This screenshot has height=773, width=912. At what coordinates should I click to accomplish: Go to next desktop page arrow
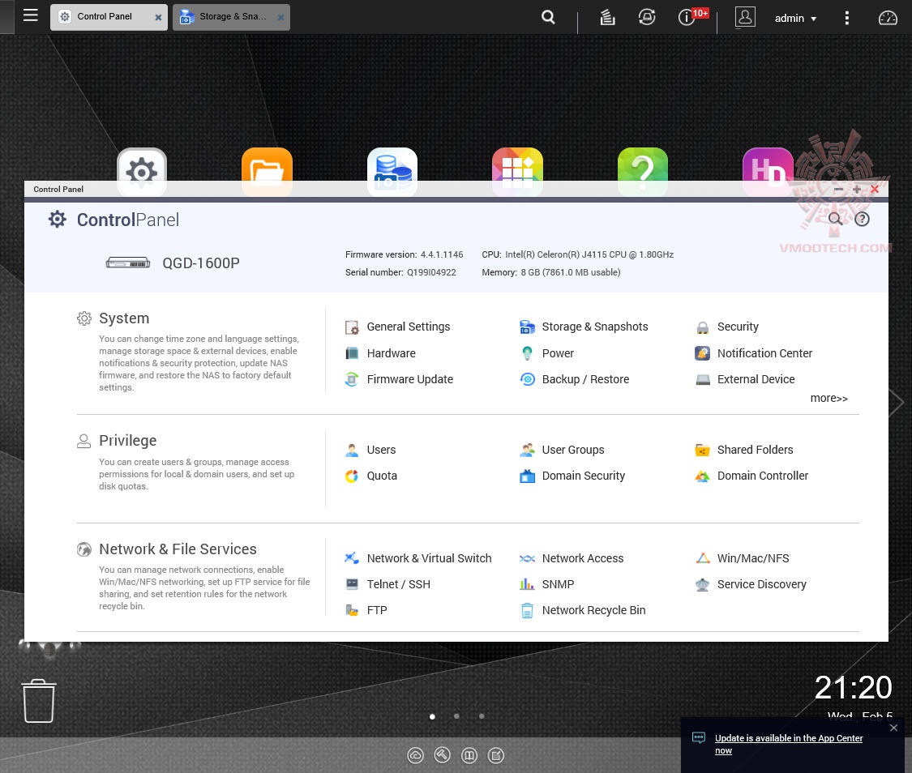(x=897, y=402)
